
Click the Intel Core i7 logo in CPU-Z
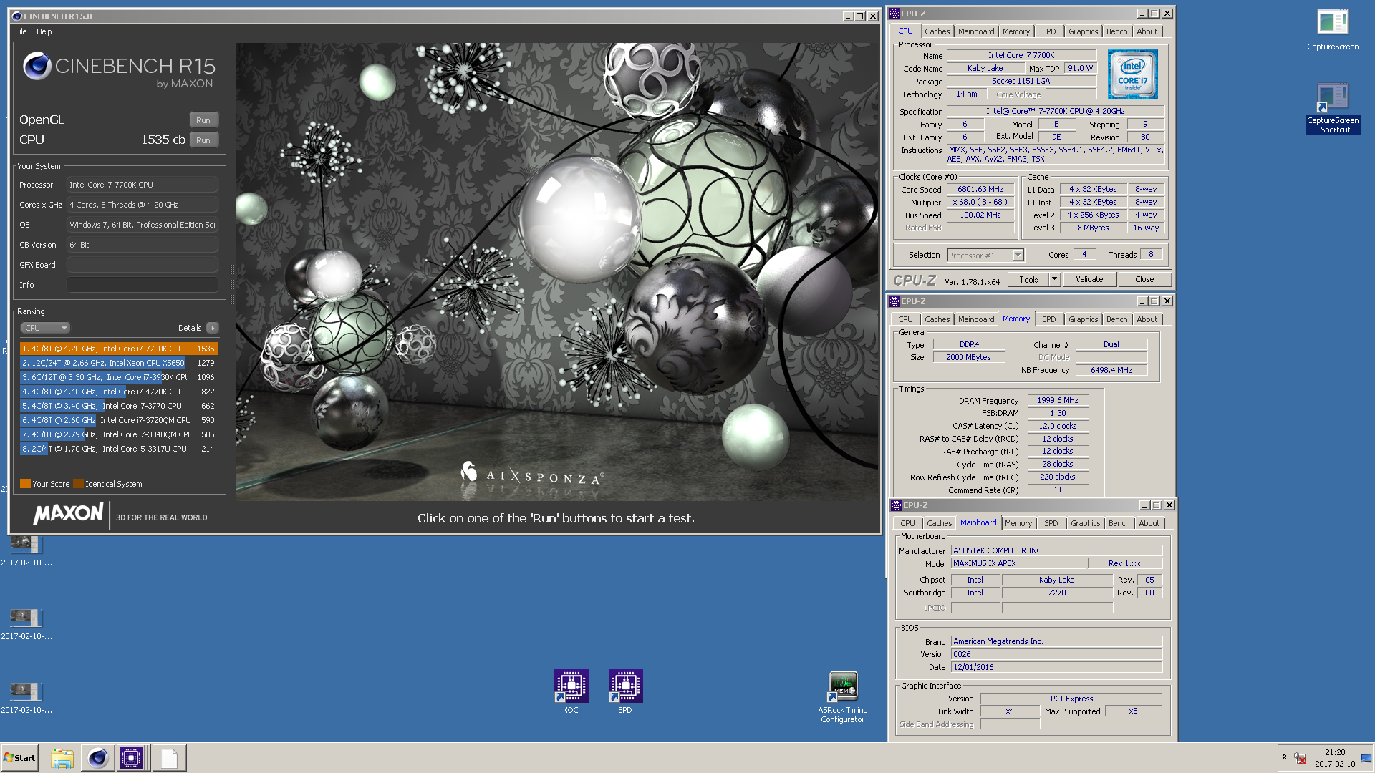(1132, 74)
